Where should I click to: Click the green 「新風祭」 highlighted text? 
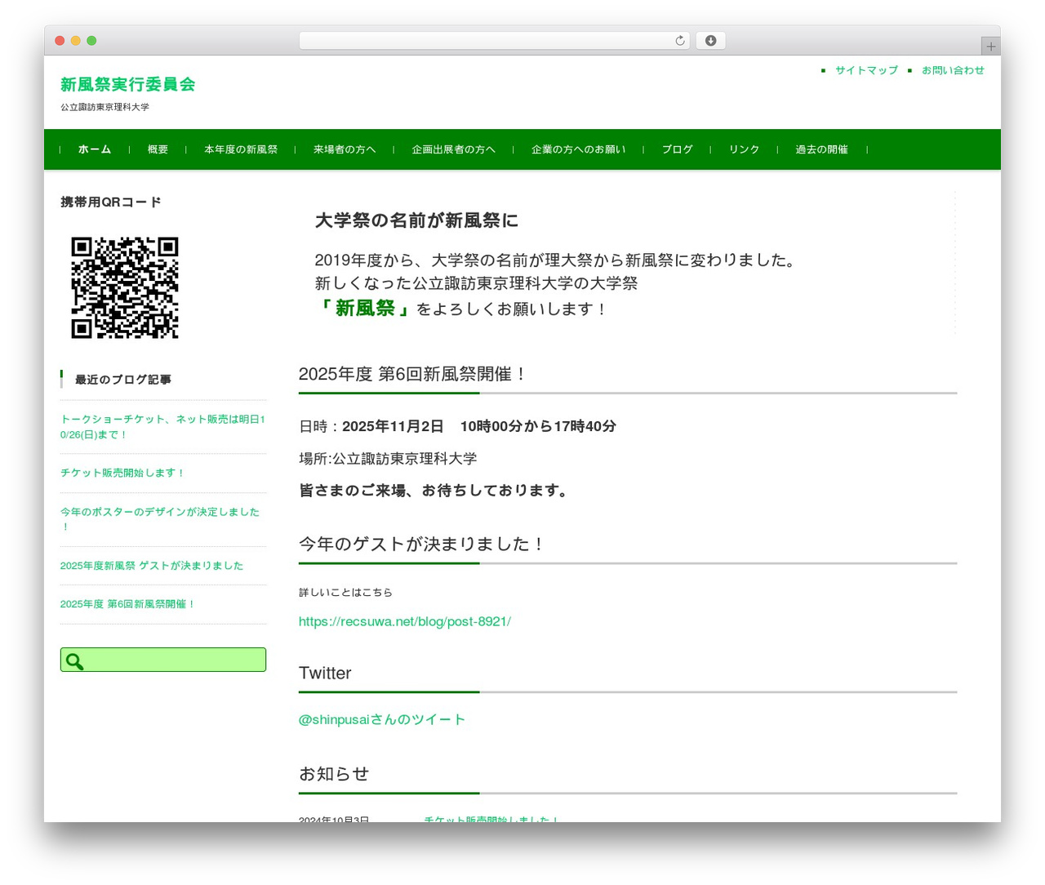(365, 308)
